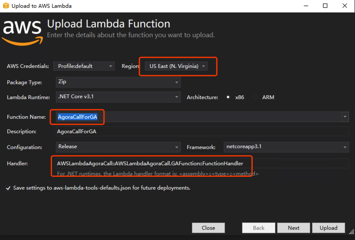Click the window resize grip icon
The height and width of the screenshot is (240, 355).
tap(351, 232)
